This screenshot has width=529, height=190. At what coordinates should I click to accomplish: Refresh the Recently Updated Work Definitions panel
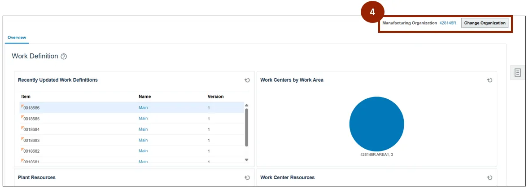pos(247,80)
